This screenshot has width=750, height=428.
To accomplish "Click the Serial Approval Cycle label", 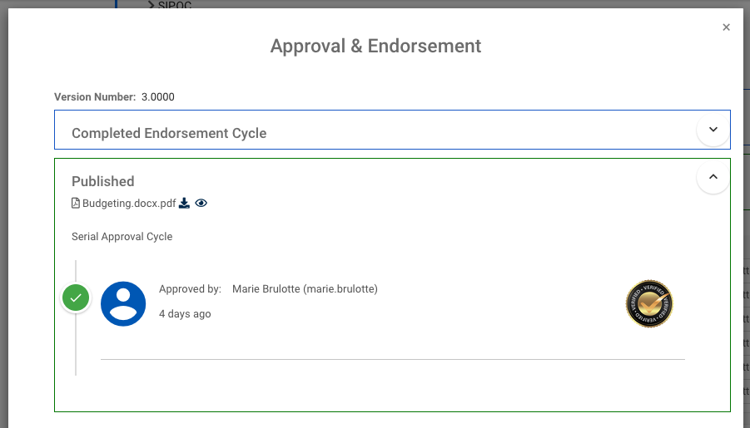I will (x=122, y=237).
